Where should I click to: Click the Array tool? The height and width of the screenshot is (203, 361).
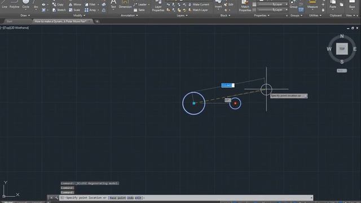click(90, 10)
